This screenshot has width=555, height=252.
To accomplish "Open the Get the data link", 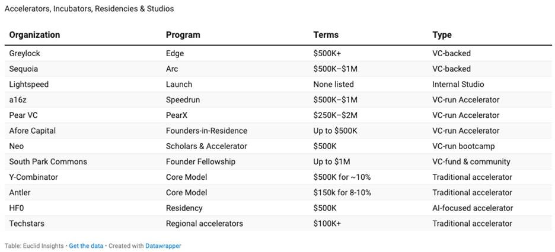I will tap(86, 245).
